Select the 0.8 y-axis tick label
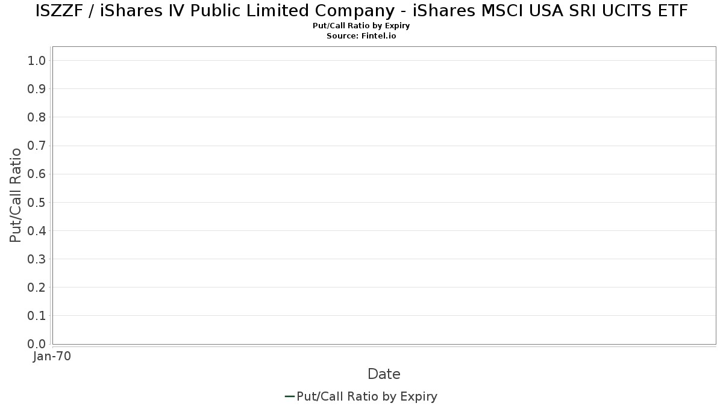This screenshot has width=723, height=406. [x=37, y=117]
